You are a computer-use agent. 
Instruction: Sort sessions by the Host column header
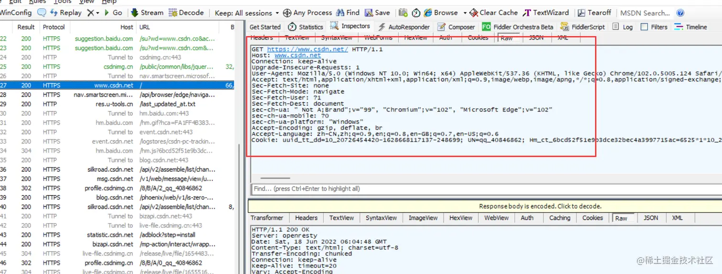coord(127,27)
